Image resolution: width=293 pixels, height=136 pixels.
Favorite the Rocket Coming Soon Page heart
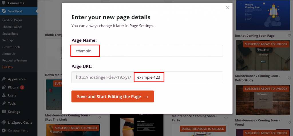tap(289, 36)
